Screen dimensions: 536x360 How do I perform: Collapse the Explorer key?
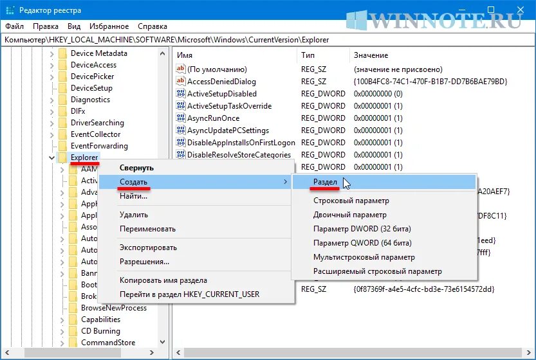[x=51, y=157]
